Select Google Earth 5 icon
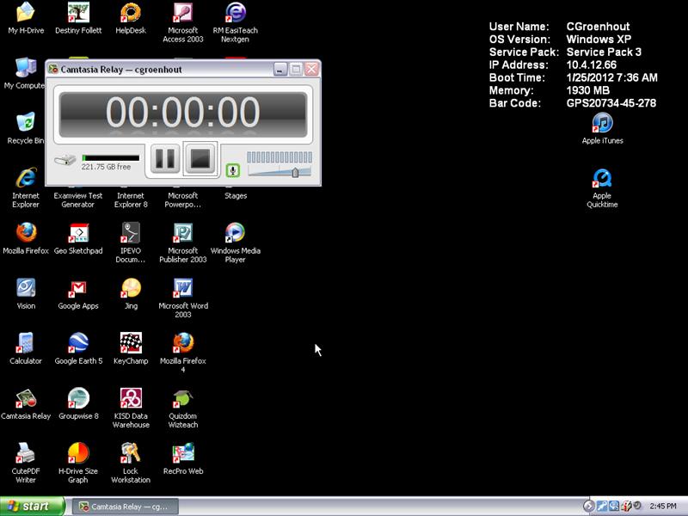This screenshot has height=516, width=688. pos(78,349)
